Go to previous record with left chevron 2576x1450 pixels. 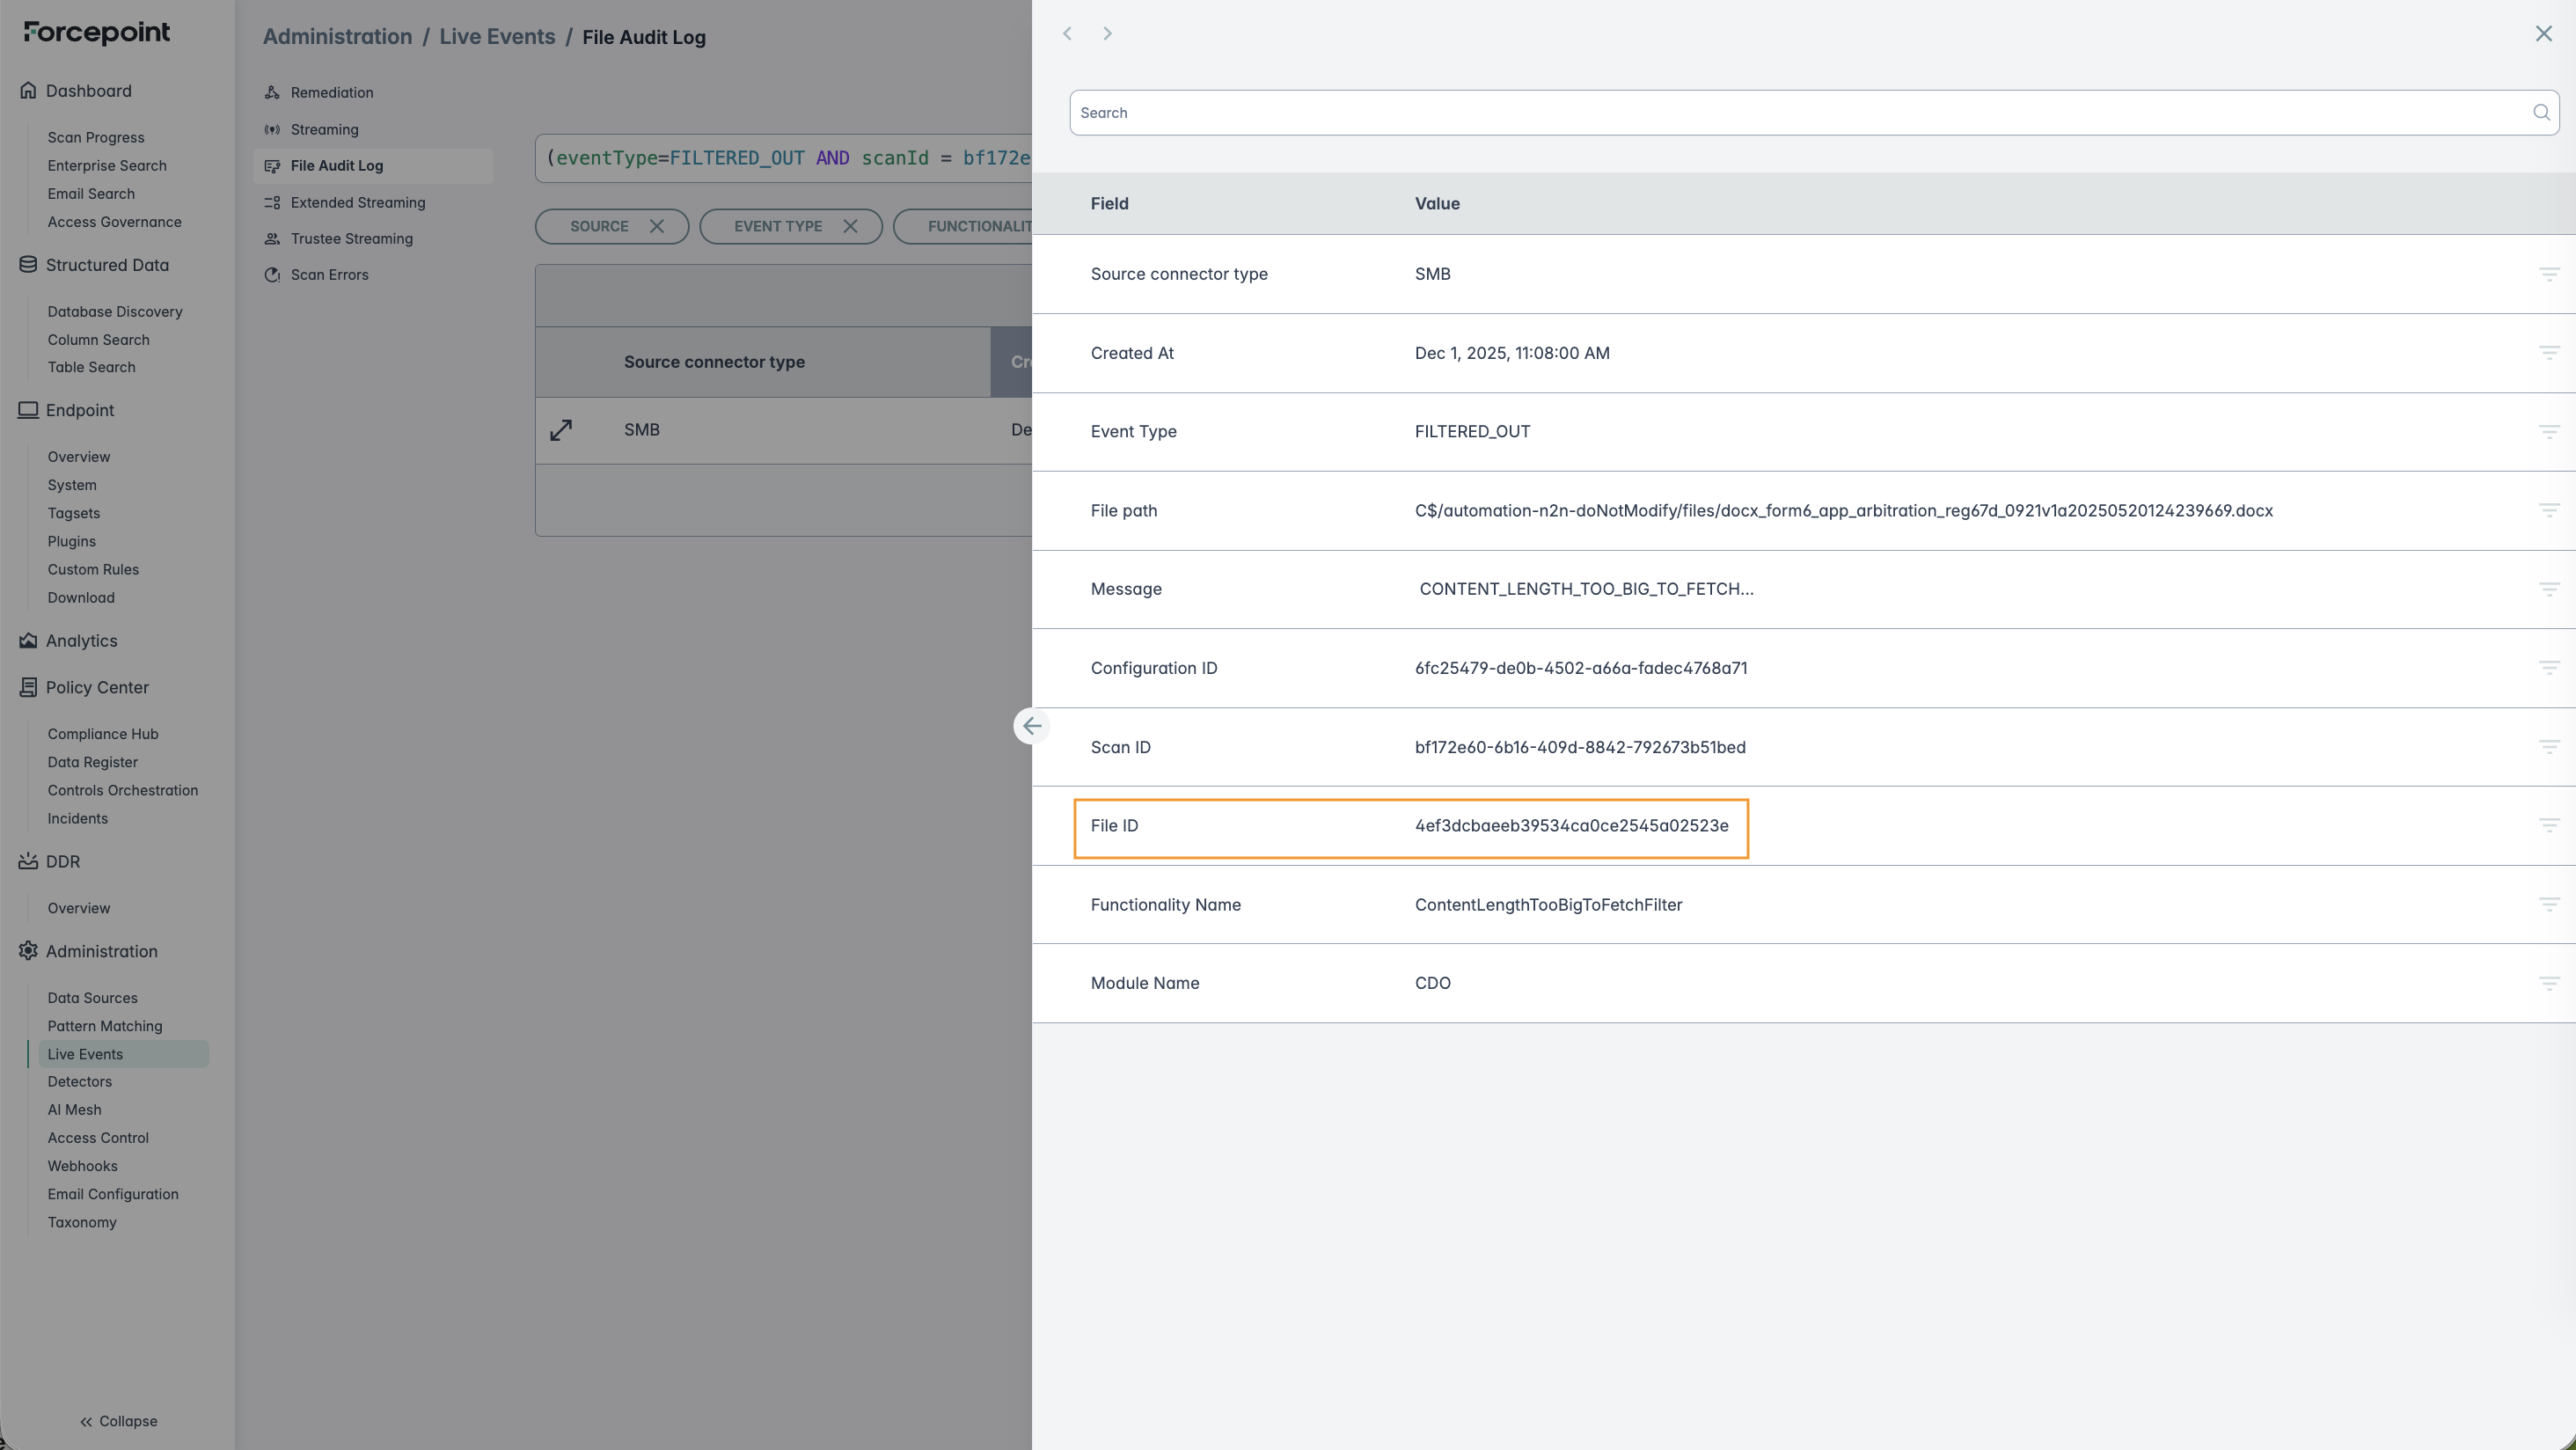[1067, 34]
